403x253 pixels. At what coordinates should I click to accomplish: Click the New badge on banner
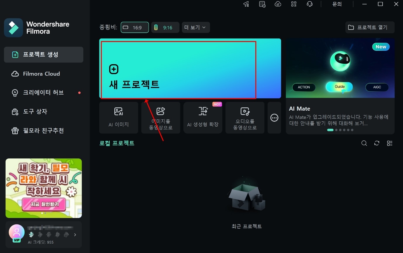click(381, 47)
